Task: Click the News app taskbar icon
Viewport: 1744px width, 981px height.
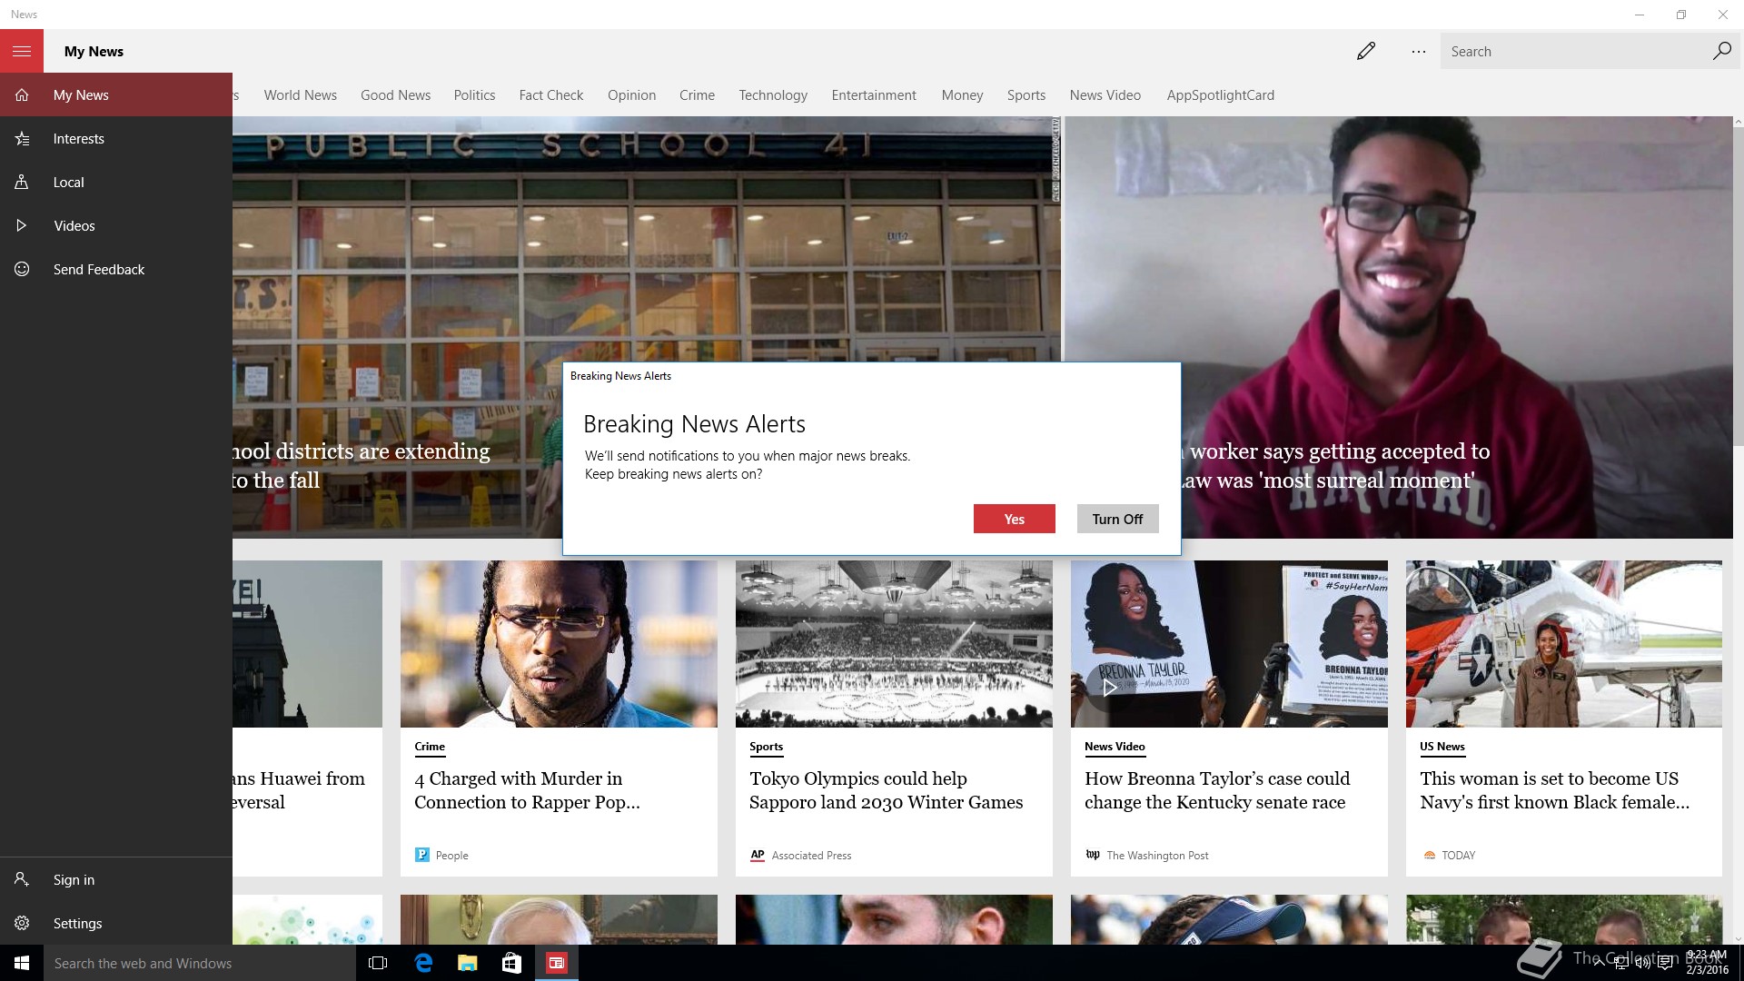Action: [556, 963]
